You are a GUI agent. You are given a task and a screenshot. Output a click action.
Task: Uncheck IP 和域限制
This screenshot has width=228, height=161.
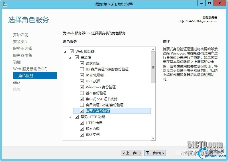click(82, 75)
